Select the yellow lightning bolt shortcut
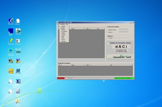The width and height of the screenshot is (162, 107). coord(11,41)
